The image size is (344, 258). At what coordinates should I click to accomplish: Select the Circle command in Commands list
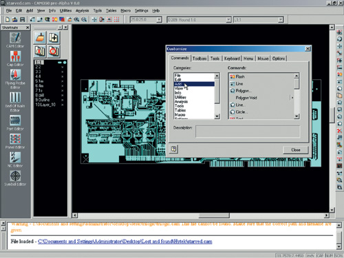point(241,112)
